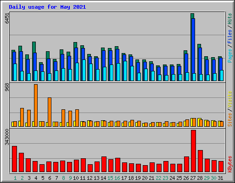Screen dimensions: 235x183
Task: Click day label 31 on the x-axis
Action: pos(220,178)
